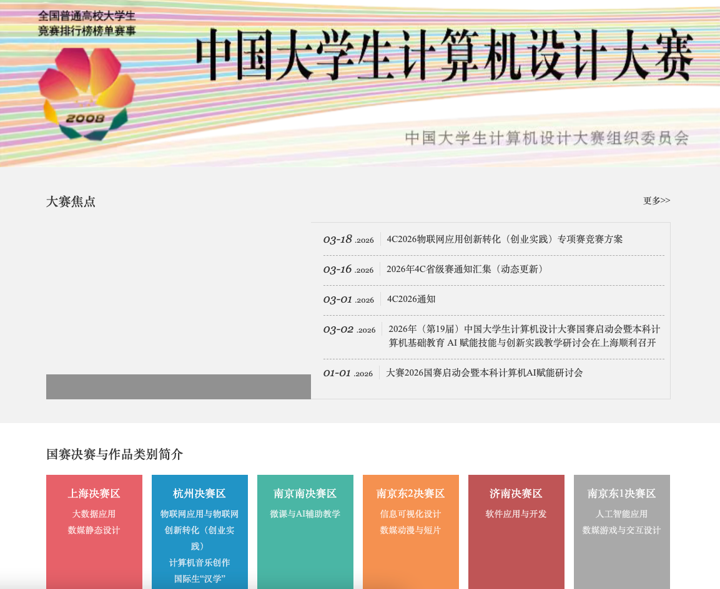Open the 4C2026通知 announcement

click(411, 299)
